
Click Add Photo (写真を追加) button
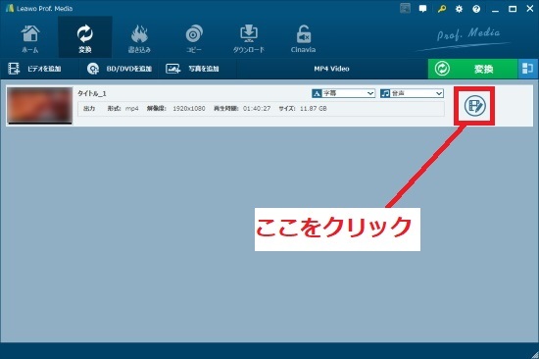[192, 69]
